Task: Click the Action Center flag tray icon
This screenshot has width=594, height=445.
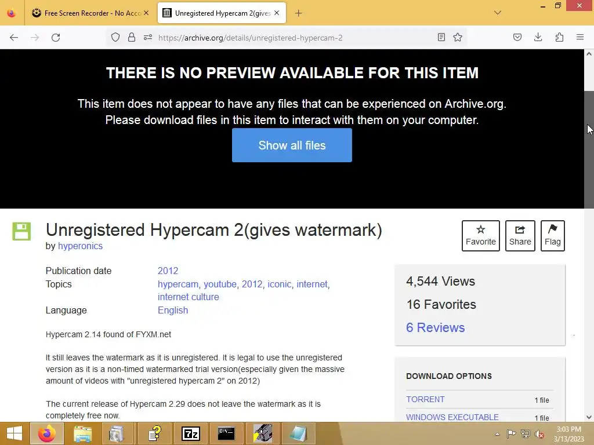Action: tap(511, 433)
